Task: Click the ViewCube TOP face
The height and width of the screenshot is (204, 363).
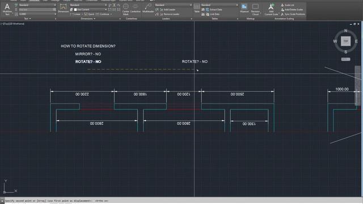Action: (x=345, y=41)
